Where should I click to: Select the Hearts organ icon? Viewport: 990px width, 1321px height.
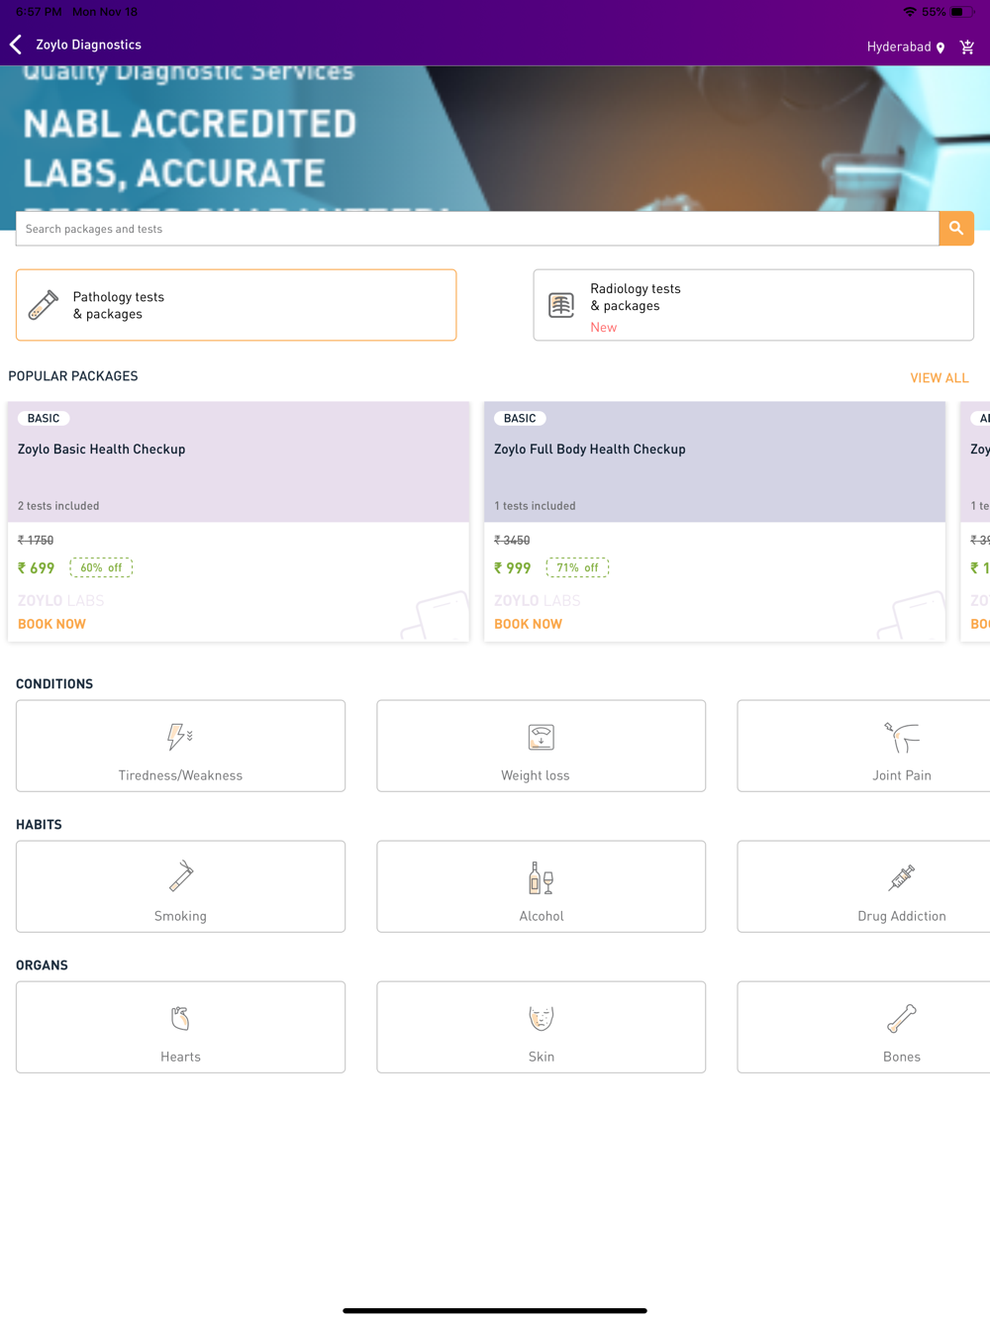coord(180,1018)
